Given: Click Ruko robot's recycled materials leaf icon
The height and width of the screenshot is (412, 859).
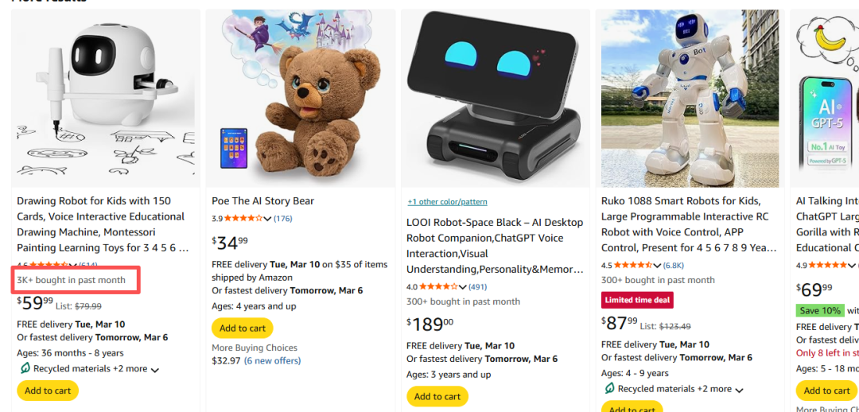Looking at the screenshot, I should (x=609, y=389).
